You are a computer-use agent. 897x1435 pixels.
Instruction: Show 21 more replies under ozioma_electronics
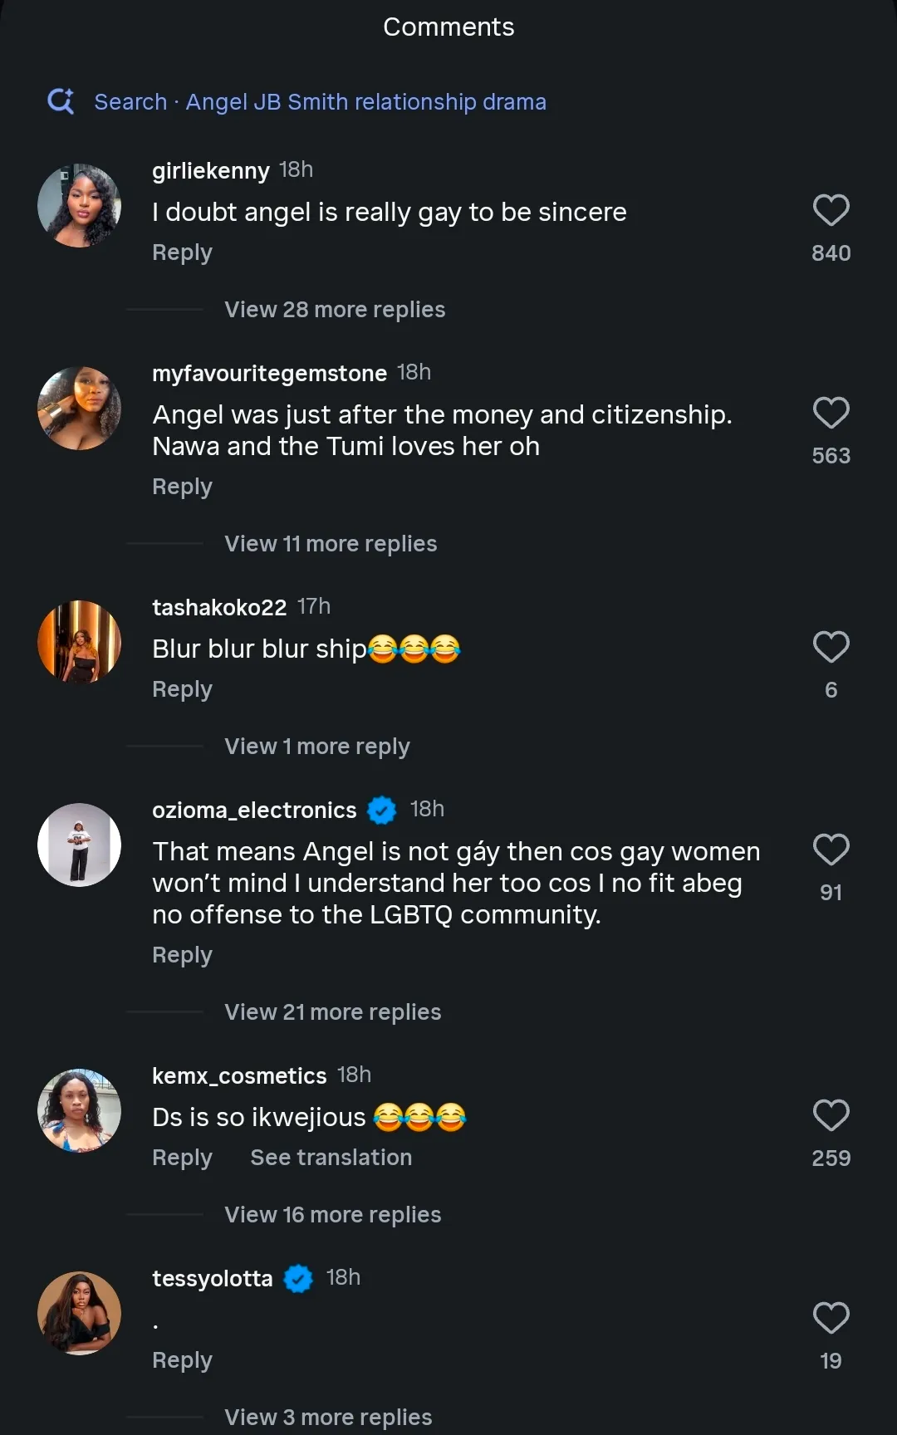tap(332, 1012)
